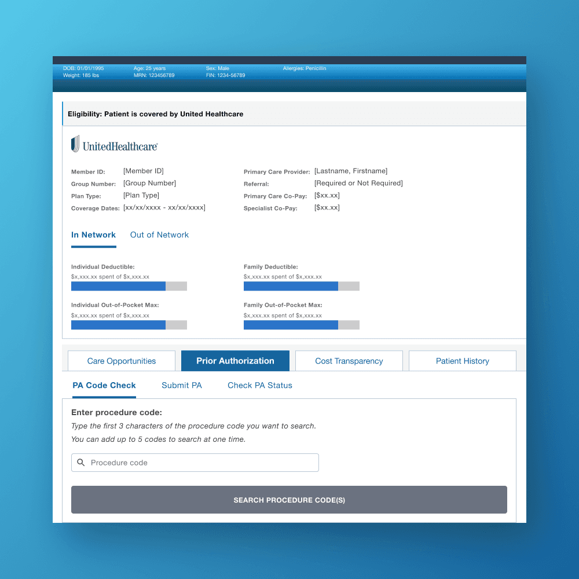Open the Patient History tab

(462, 361)
